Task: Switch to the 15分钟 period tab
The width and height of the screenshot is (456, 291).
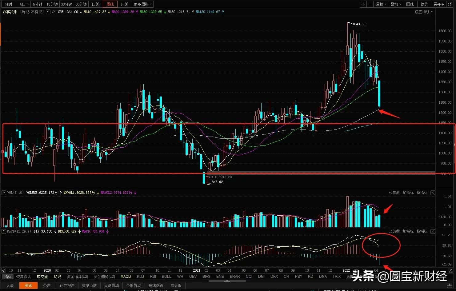Action: point(52,4)
